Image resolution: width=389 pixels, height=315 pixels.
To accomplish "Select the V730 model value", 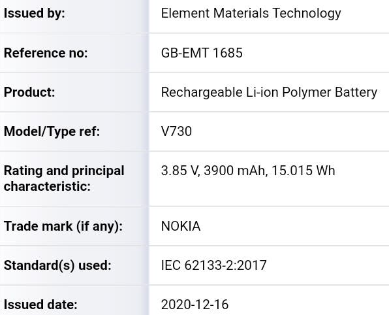I will point(176,131).
